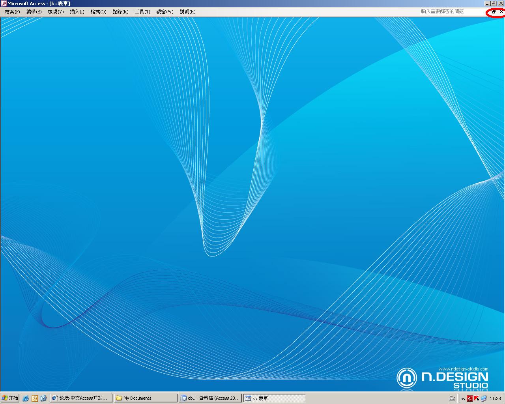Close the Microsoft Access application
This screenshot has height=404, width=505.
pyautogui.click(x=501, y=4)
